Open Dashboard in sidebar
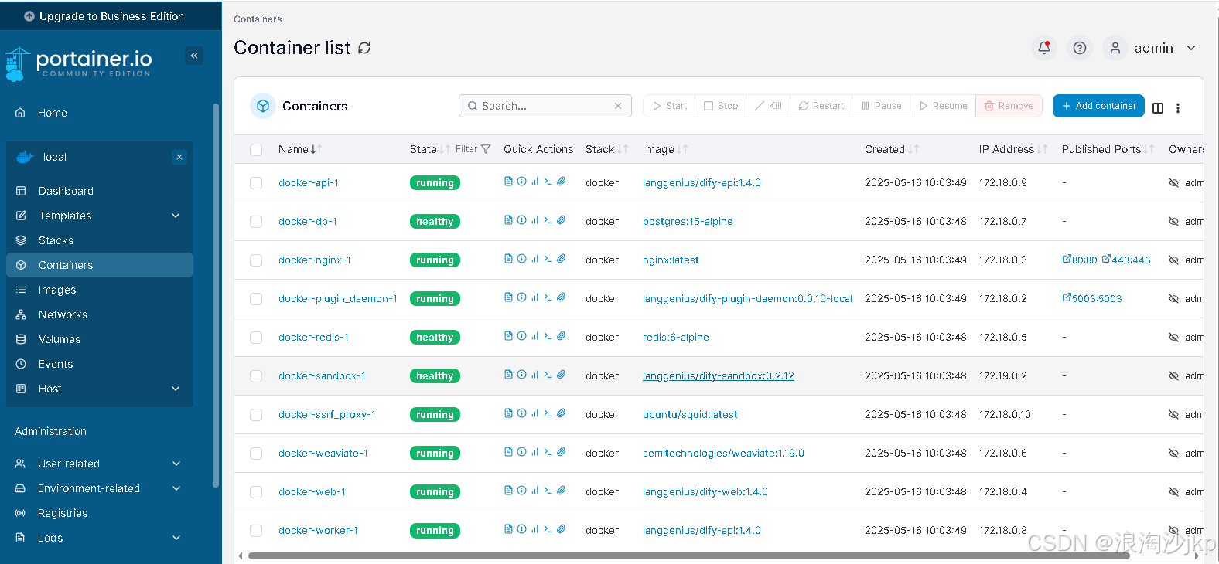 (66, 191)
